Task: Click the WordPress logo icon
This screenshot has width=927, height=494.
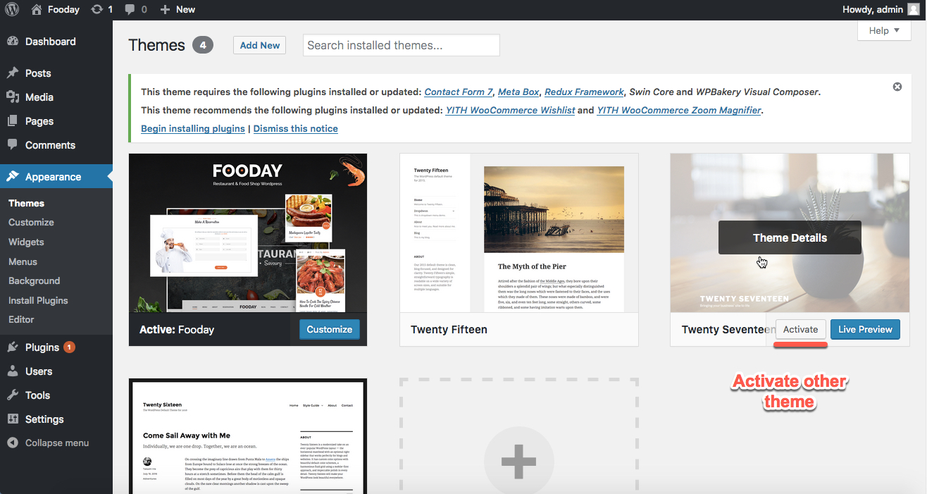Action: 13,9
